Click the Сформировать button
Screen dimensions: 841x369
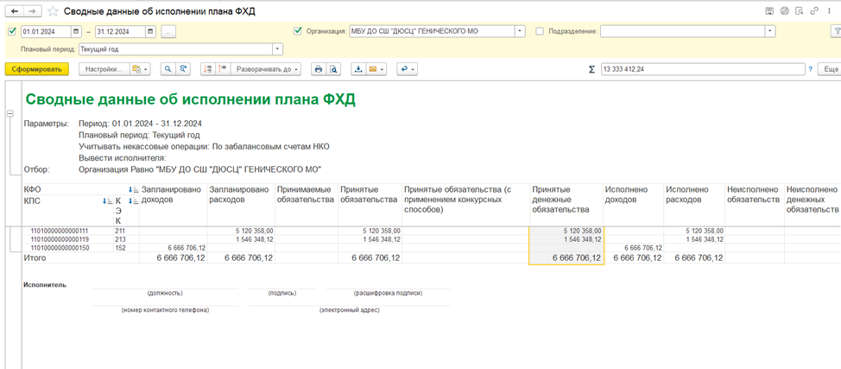37,69
